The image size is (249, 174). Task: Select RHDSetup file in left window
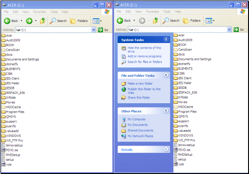click(x=11, y=155)
